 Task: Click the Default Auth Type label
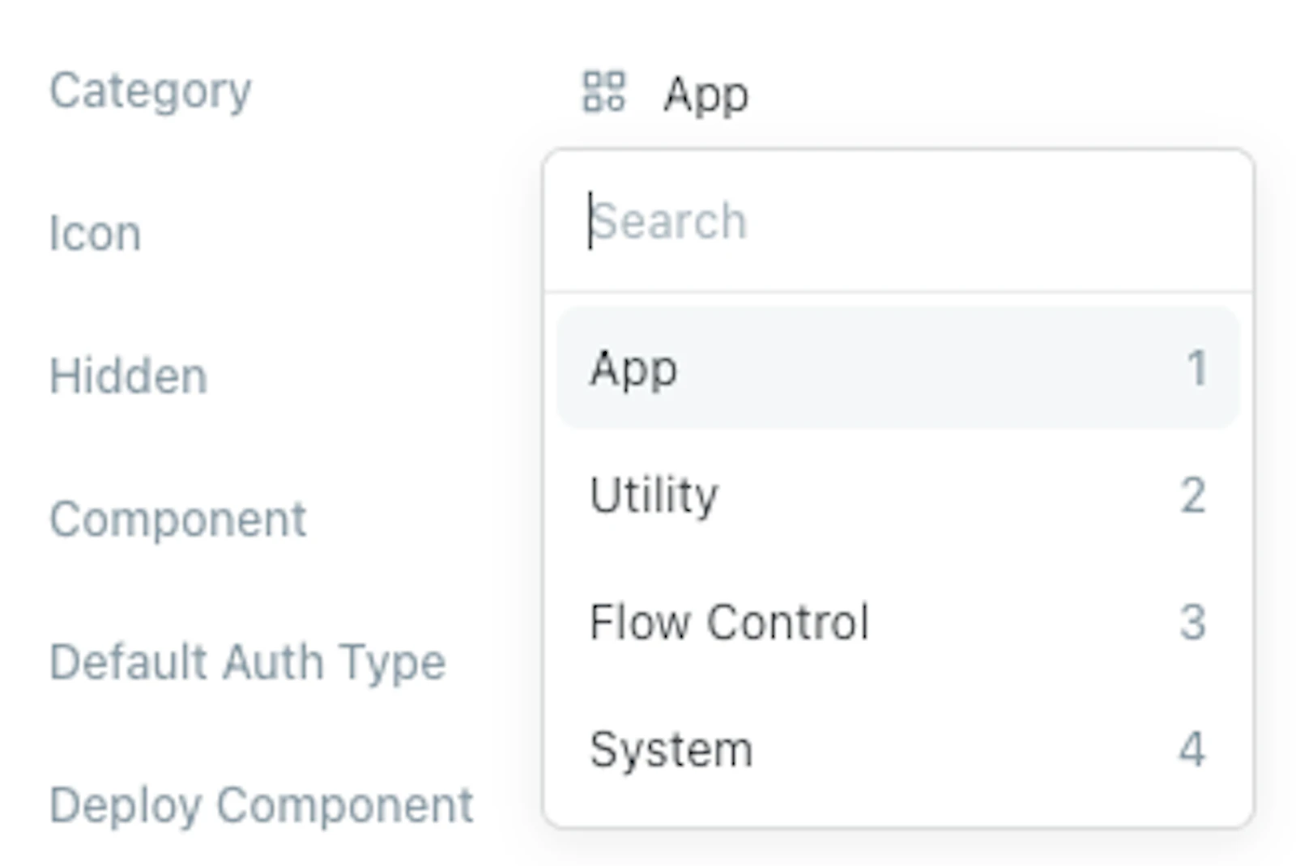pyautogui.click(x=248, y=663)
